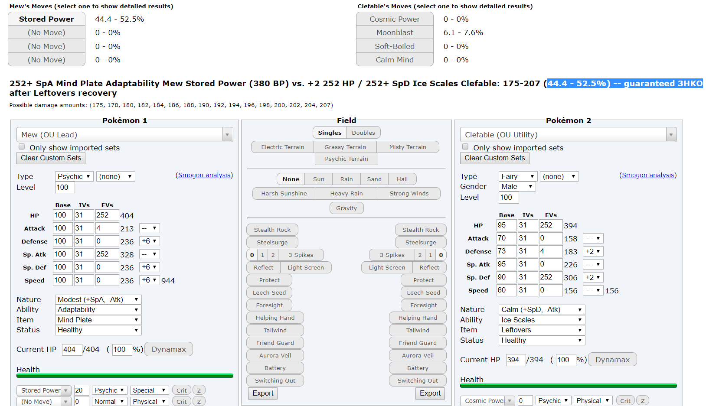Viewport: 706px width, 406px height.
Task: Enable Strong Winds
Action: (409, 193)
